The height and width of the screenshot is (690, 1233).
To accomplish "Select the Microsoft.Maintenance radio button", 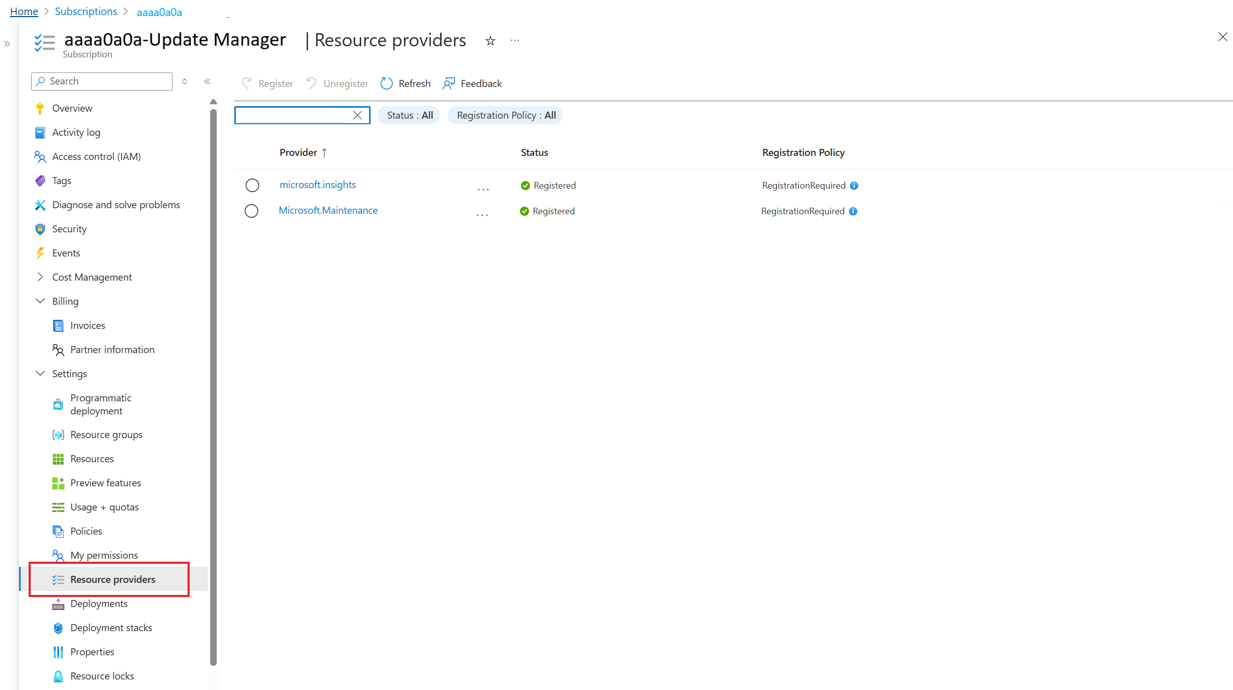I will coord(251,211).
